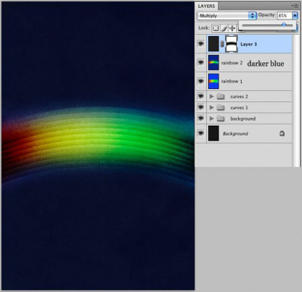The height and width of the screenshot is (292, 302).
Task: Click the lock transparent pixels icon
Action: (x=215, y=28)
